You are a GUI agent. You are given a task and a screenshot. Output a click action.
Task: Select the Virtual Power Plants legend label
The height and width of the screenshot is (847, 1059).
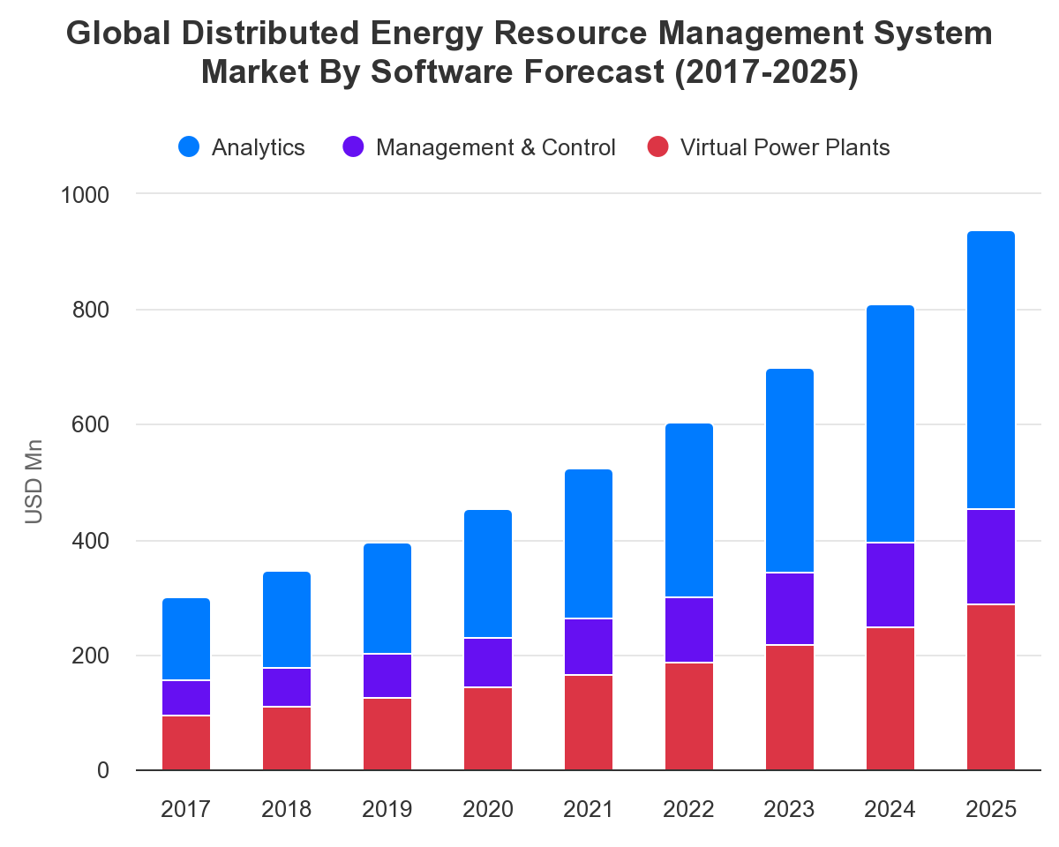click(785, 147)
